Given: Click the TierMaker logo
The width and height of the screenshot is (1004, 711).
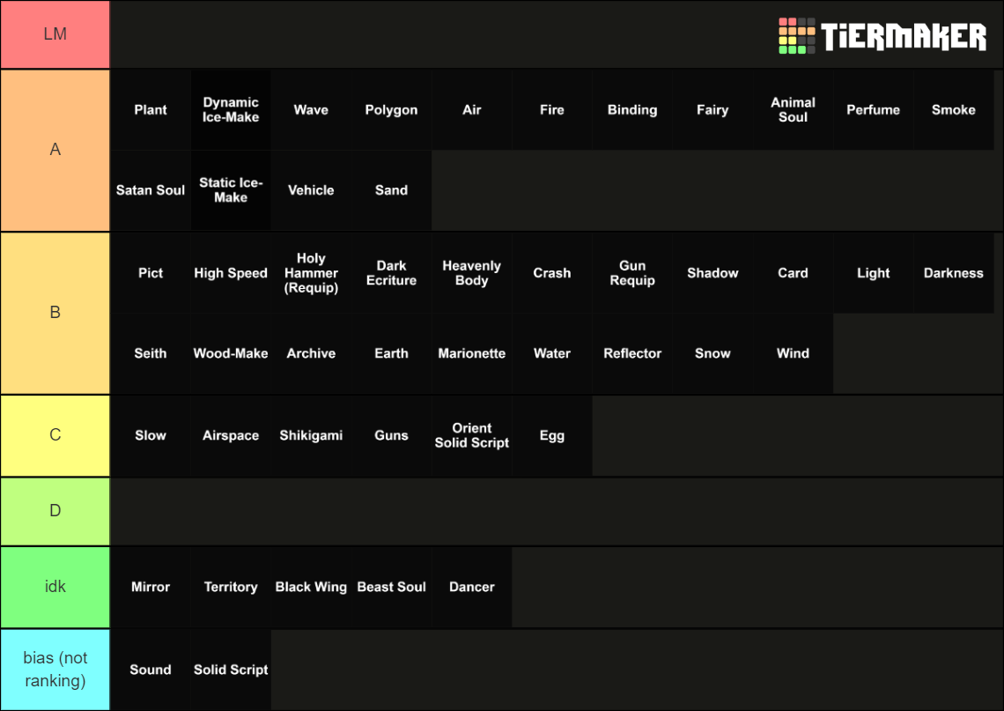Looking at the screenshot, I should (x=882, y=36).
